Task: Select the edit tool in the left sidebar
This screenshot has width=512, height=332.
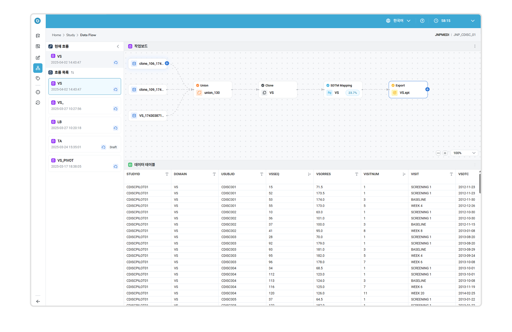Action: pyautogui.click(x=38, y=58)
